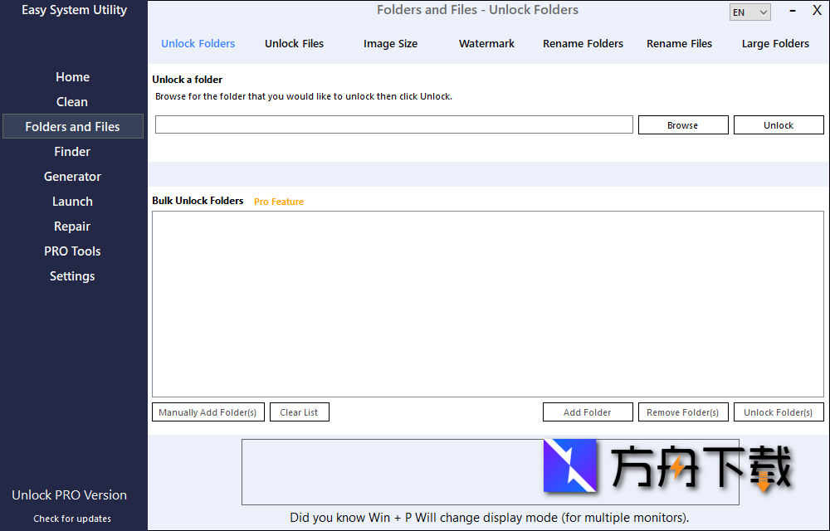This screenshot has height=531, width=830.
Task: Open the Settings section
Action: (72, 275)
